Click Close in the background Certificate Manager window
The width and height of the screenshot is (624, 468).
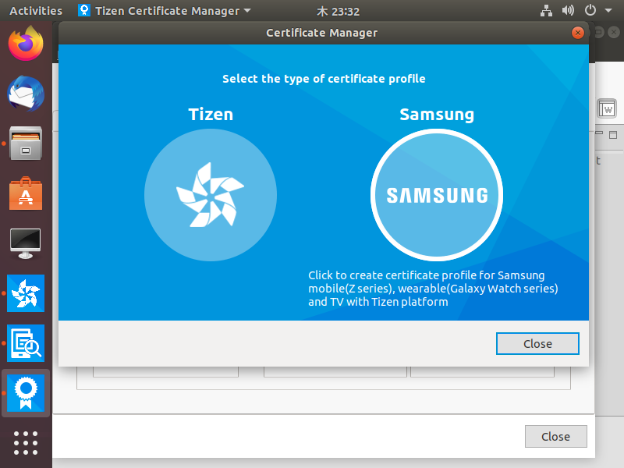pyautogui.click(x=555, y=437)
